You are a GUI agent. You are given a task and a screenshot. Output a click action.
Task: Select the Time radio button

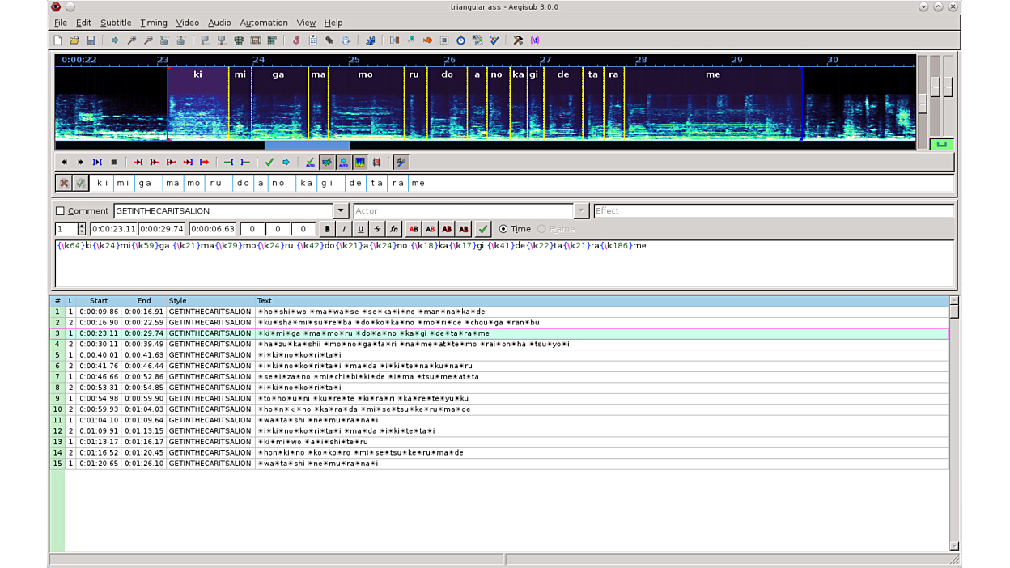click(503, 229)
